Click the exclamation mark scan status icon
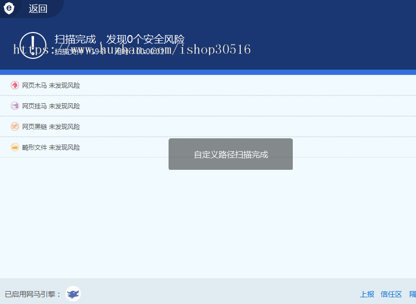The width and height of the screenshot is (416, 304). [33, 45]
